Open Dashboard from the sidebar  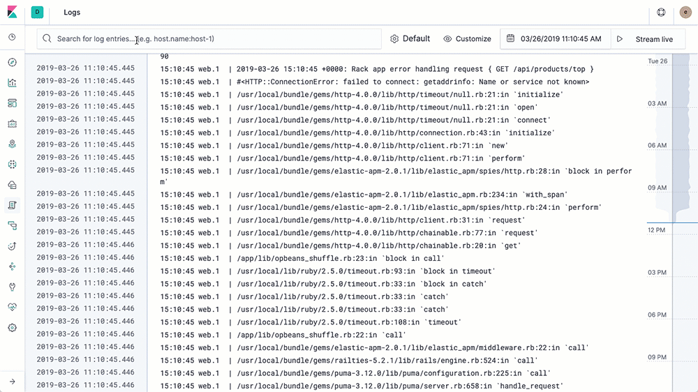tap(12, 103)
